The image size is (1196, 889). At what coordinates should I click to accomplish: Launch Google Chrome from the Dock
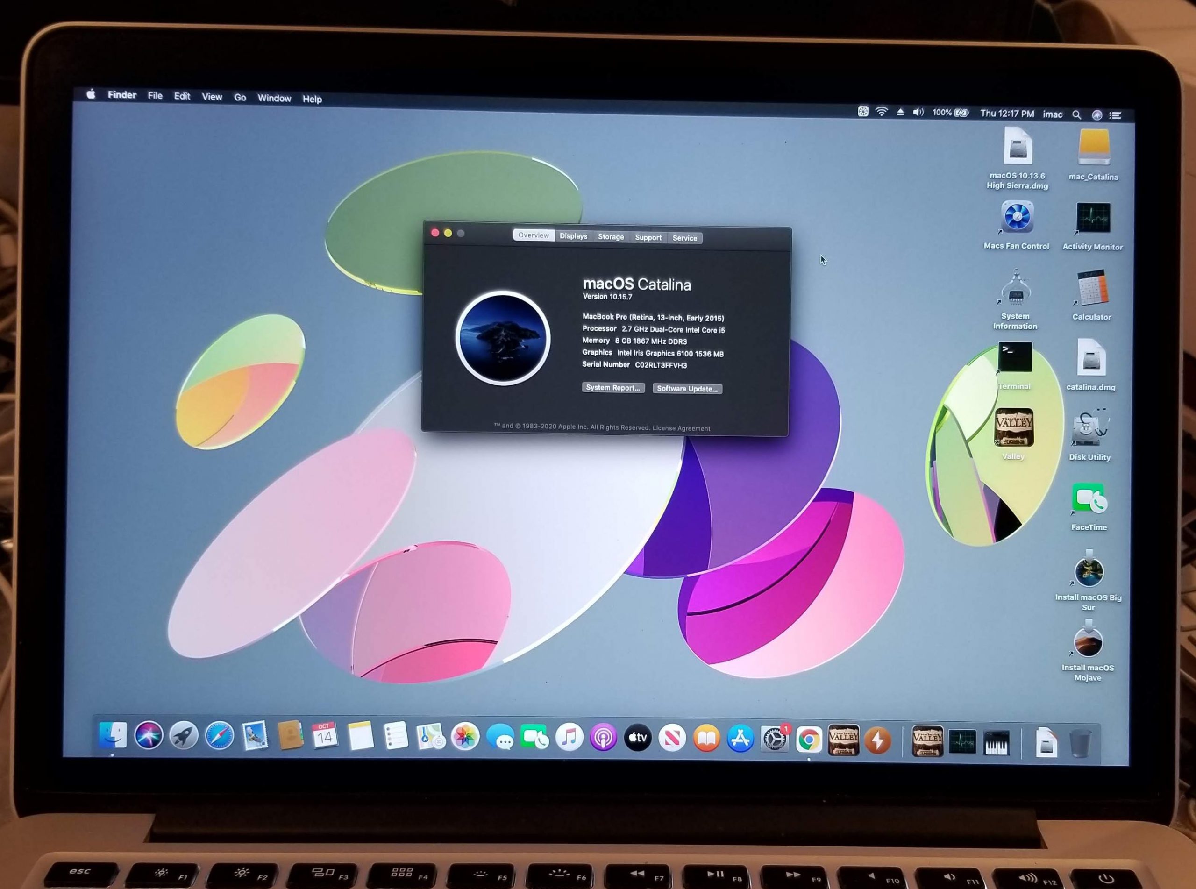click(x=808, y=740)
